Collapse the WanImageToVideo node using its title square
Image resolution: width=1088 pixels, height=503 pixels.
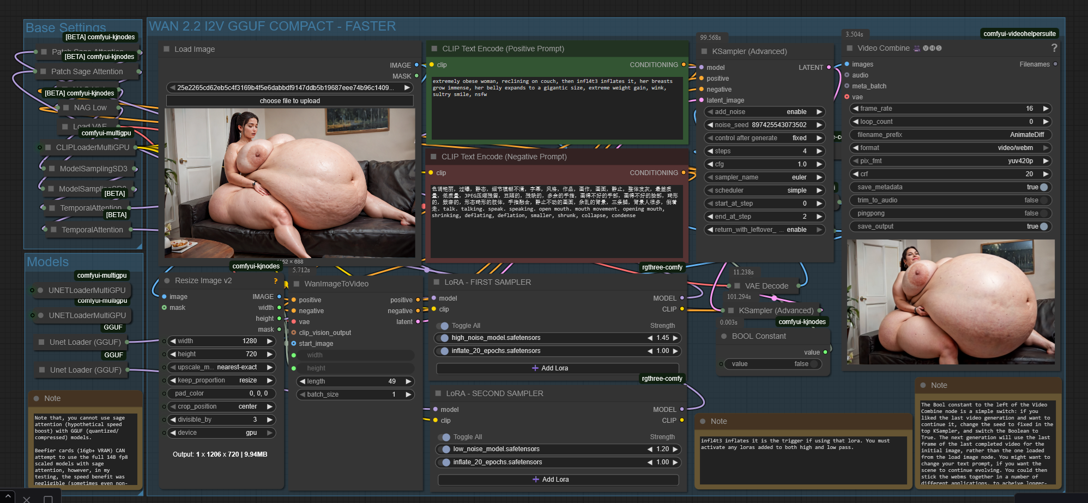[297, 284]
